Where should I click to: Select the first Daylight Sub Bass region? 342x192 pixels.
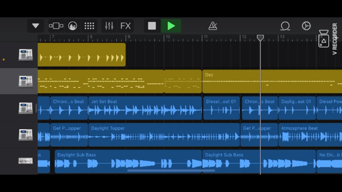(x=128, y=161)
